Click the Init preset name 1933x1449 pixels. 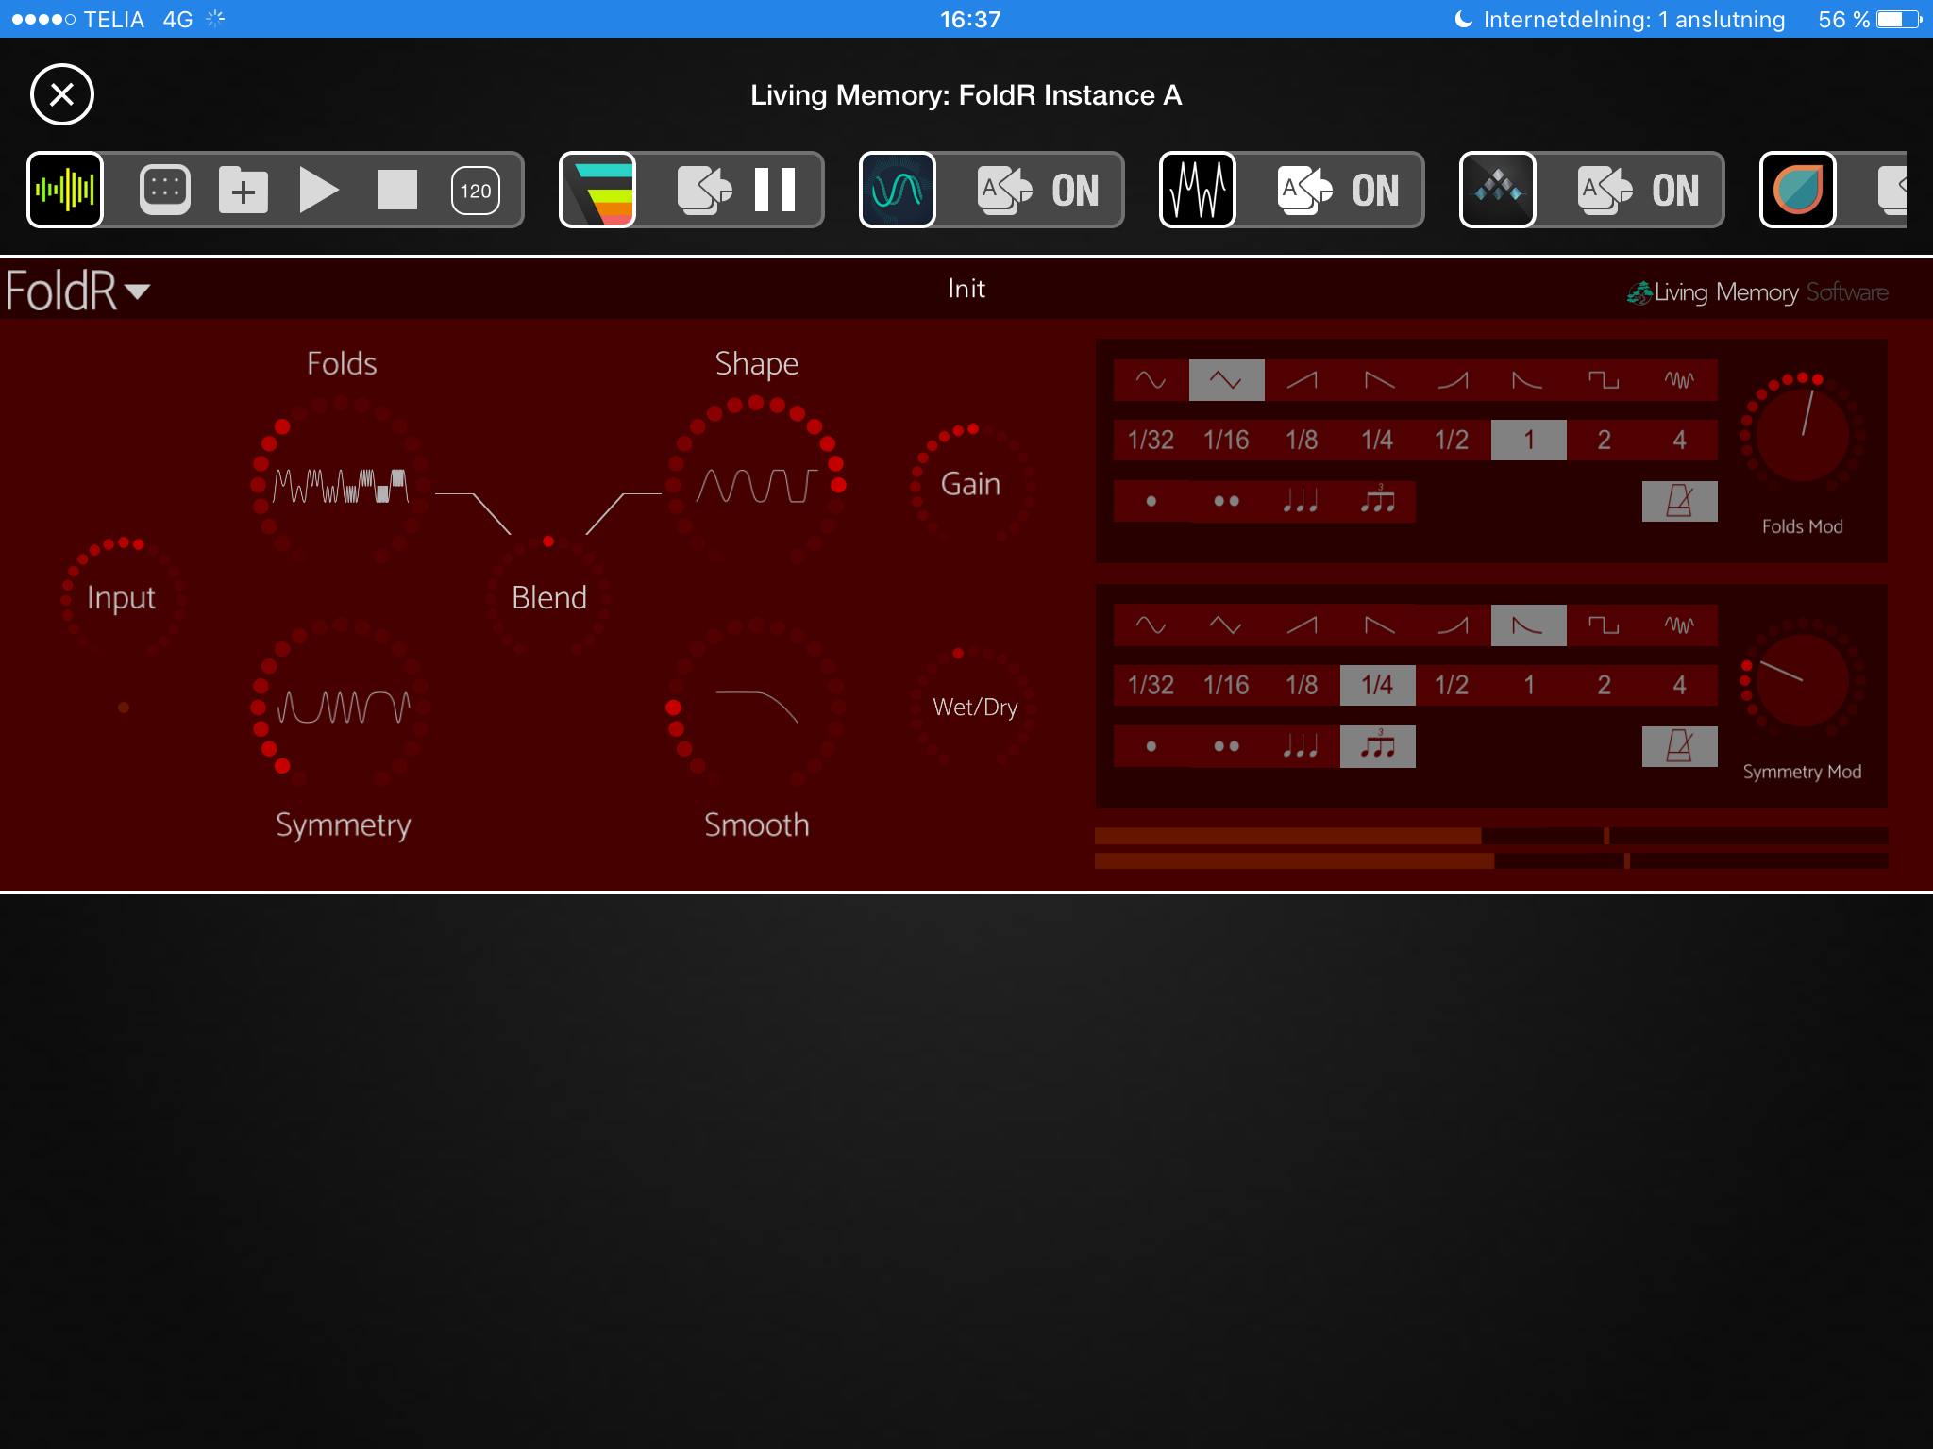point(966,289)
